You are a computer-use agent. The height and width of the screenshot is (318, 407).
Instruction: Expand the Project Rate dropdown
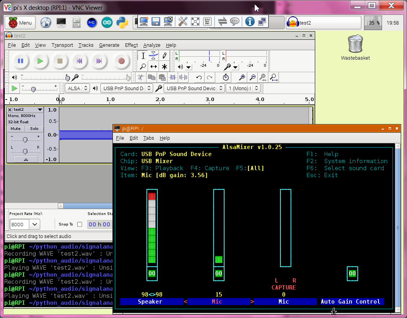point(35,224)
